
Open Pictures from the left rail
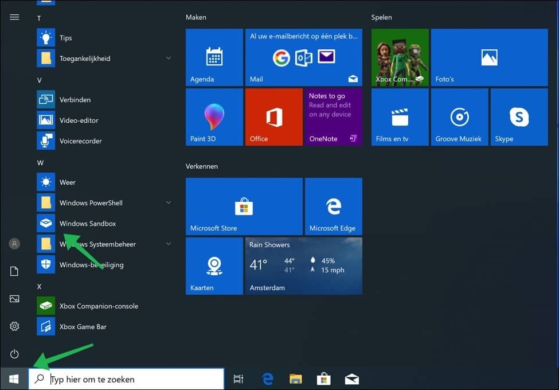(x=14, y=299)
